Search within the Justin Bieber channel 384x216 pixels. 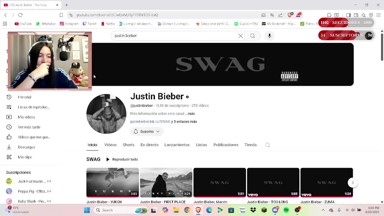coord(268,145)
